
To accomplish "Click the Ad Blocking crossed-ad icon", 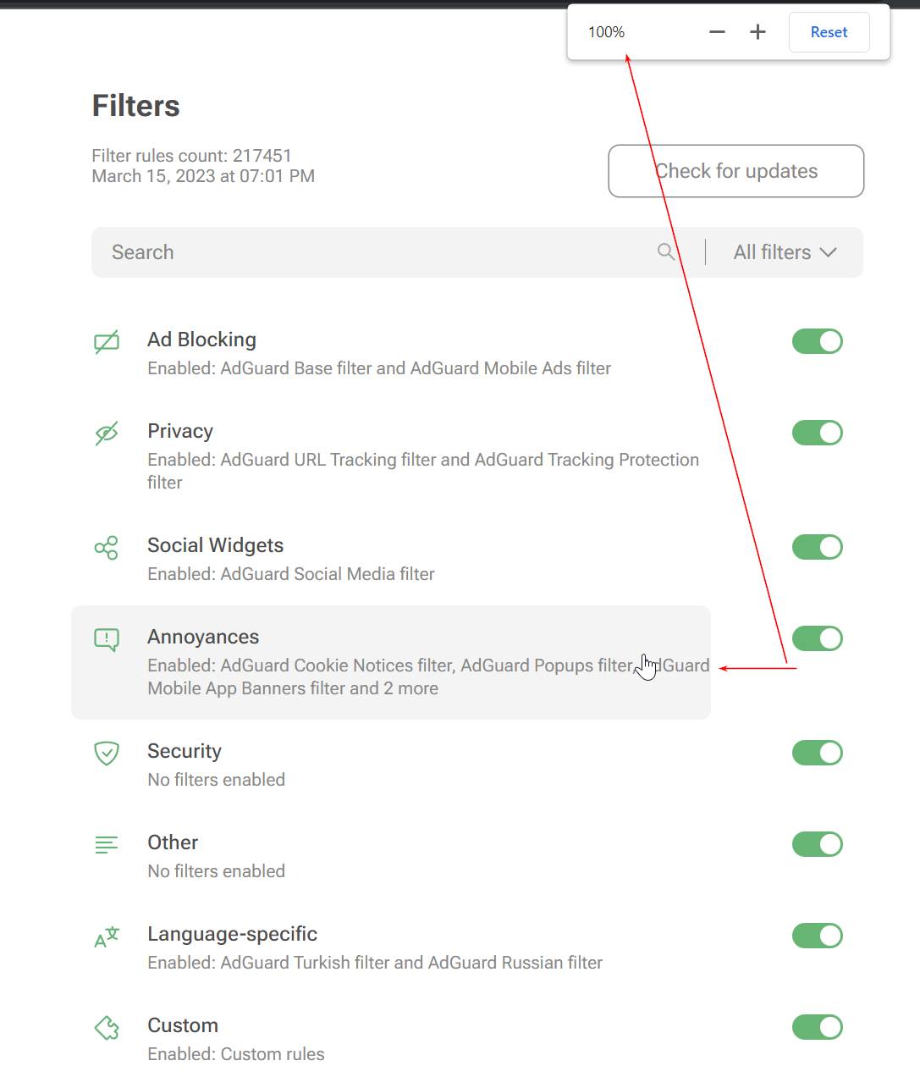I will 107,341.
